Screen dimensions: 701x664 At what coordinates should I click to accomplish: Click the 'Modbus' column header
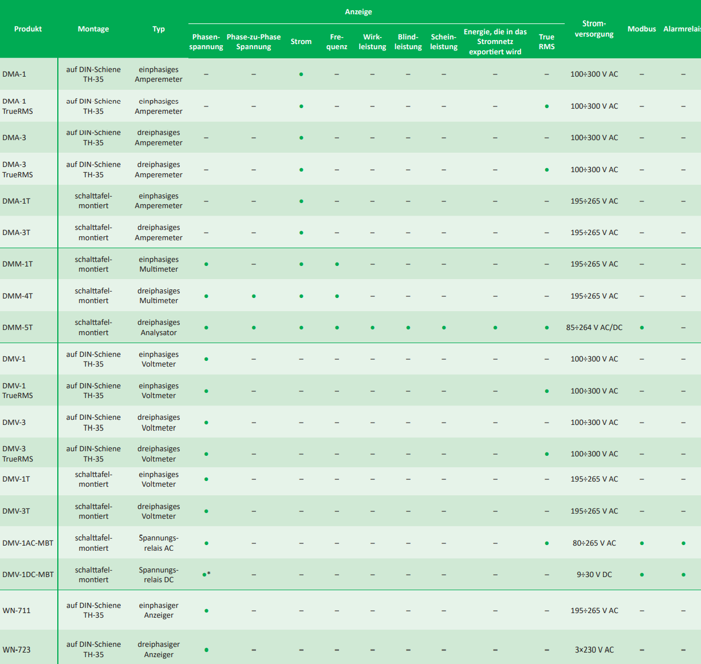point(642,29)
